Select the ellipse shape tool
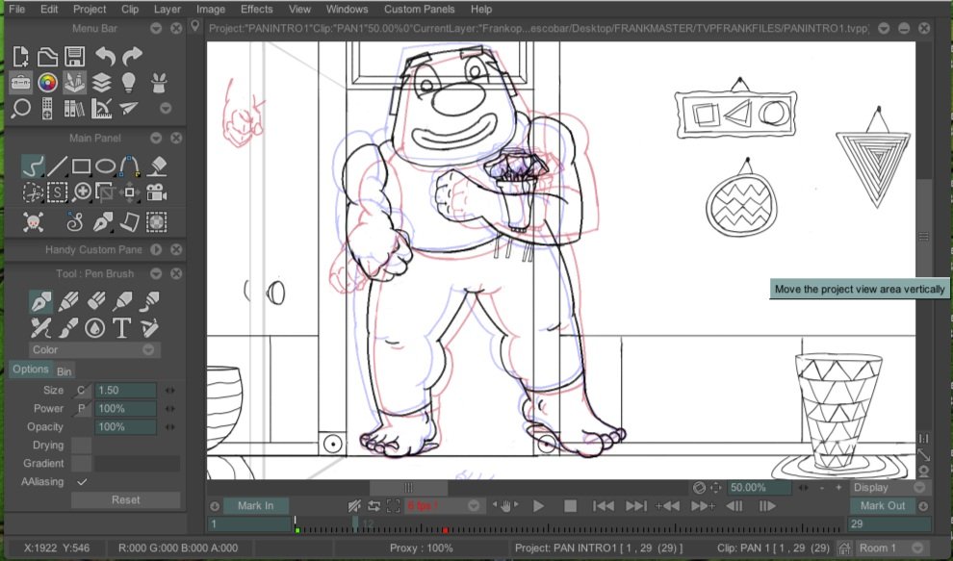953x561 pixels. point(105,166)
